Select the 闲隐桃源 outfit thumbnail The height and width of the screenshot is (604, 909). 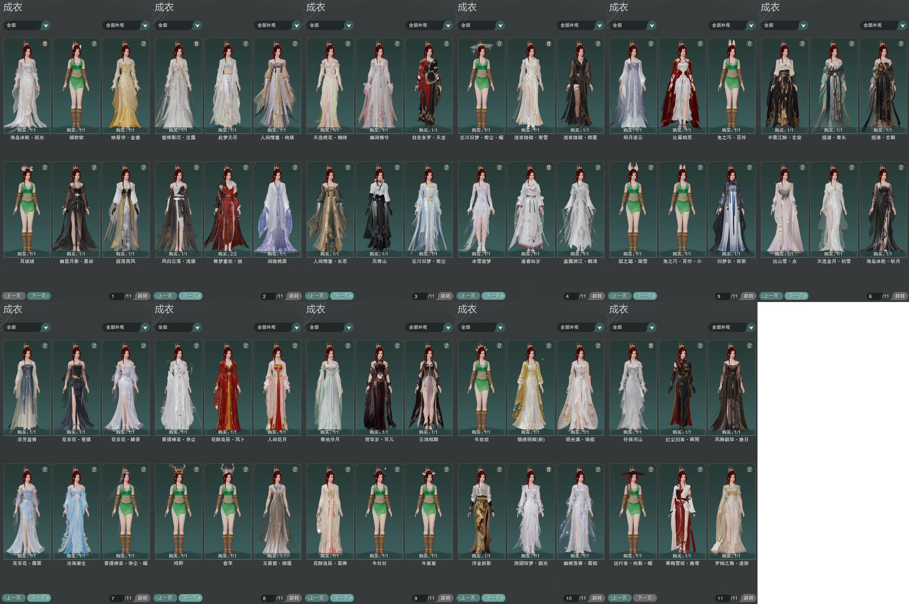(x=277, y=209)
